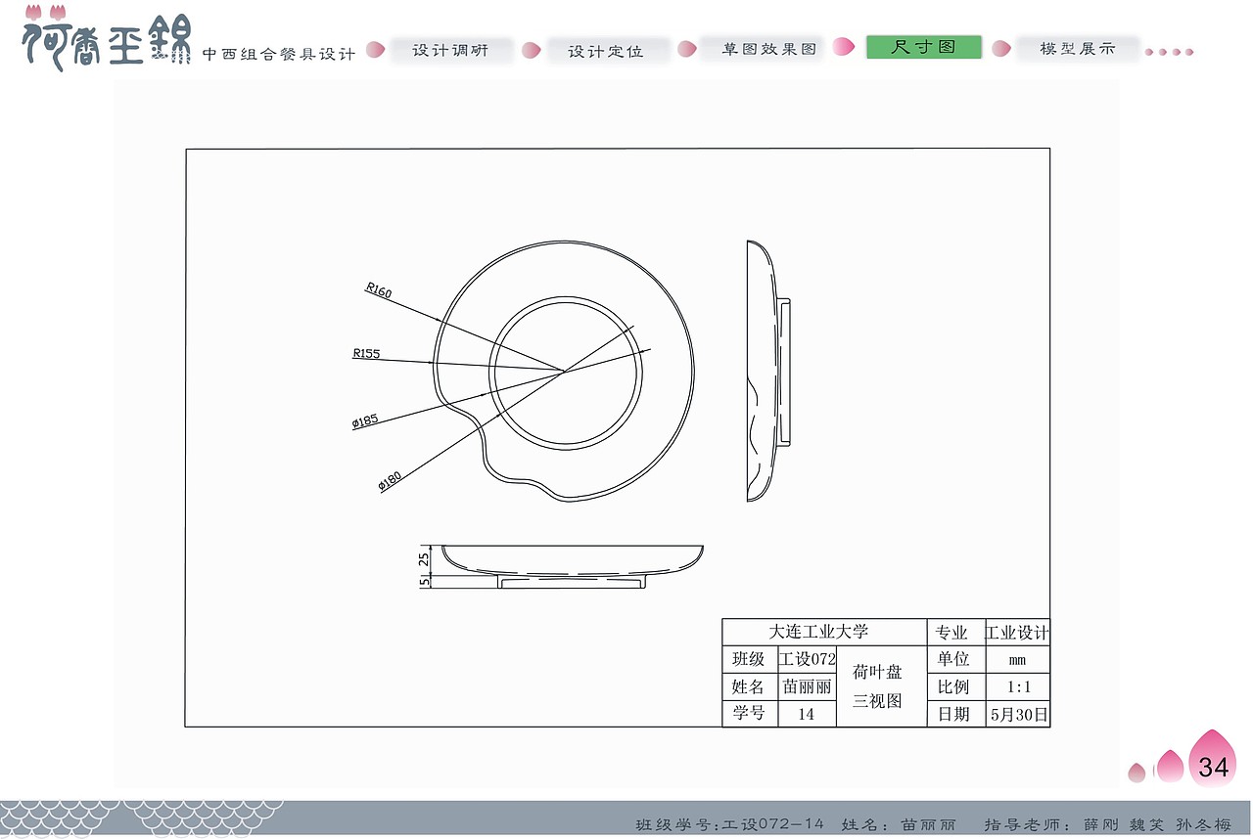Click the R160 dimension label
The width and height of the screenshot is (1253, 839).
click(x=378, y=290)
